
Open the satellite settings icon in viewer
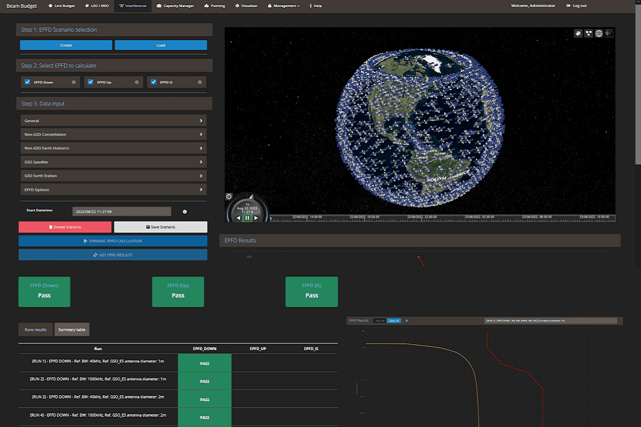point(578,33)
